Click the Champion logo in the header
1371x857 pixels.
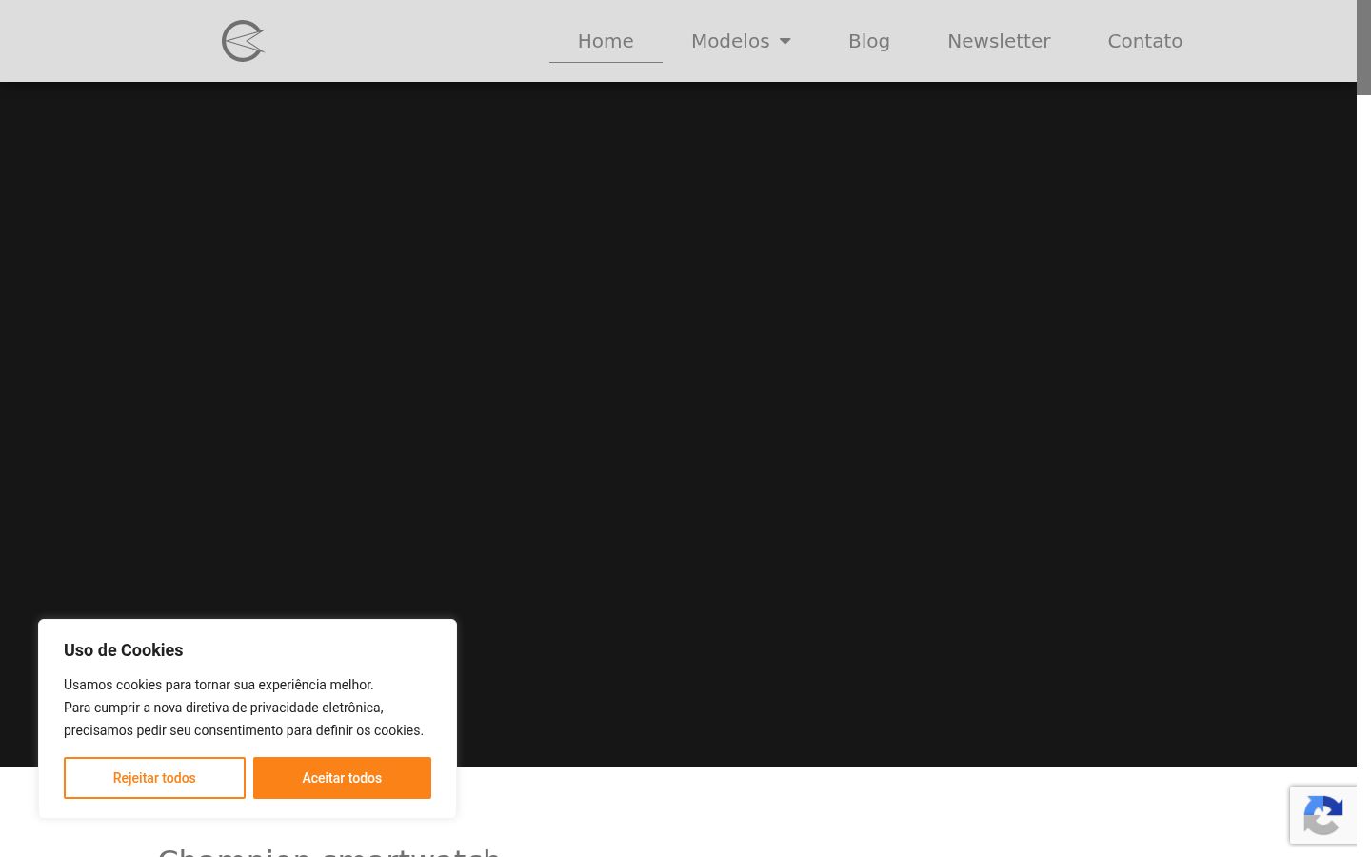[x=243, y=41]
